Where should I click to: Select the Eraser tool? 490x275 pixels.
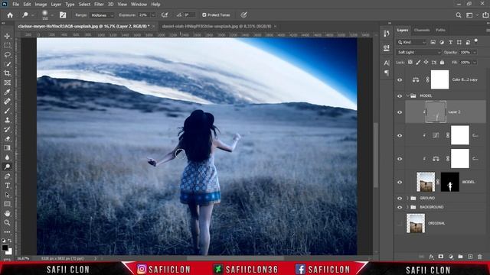coord(7,139)
